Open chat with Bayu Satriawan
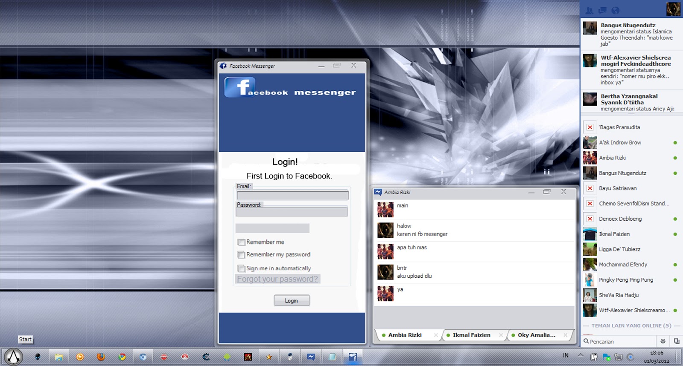 630,188
